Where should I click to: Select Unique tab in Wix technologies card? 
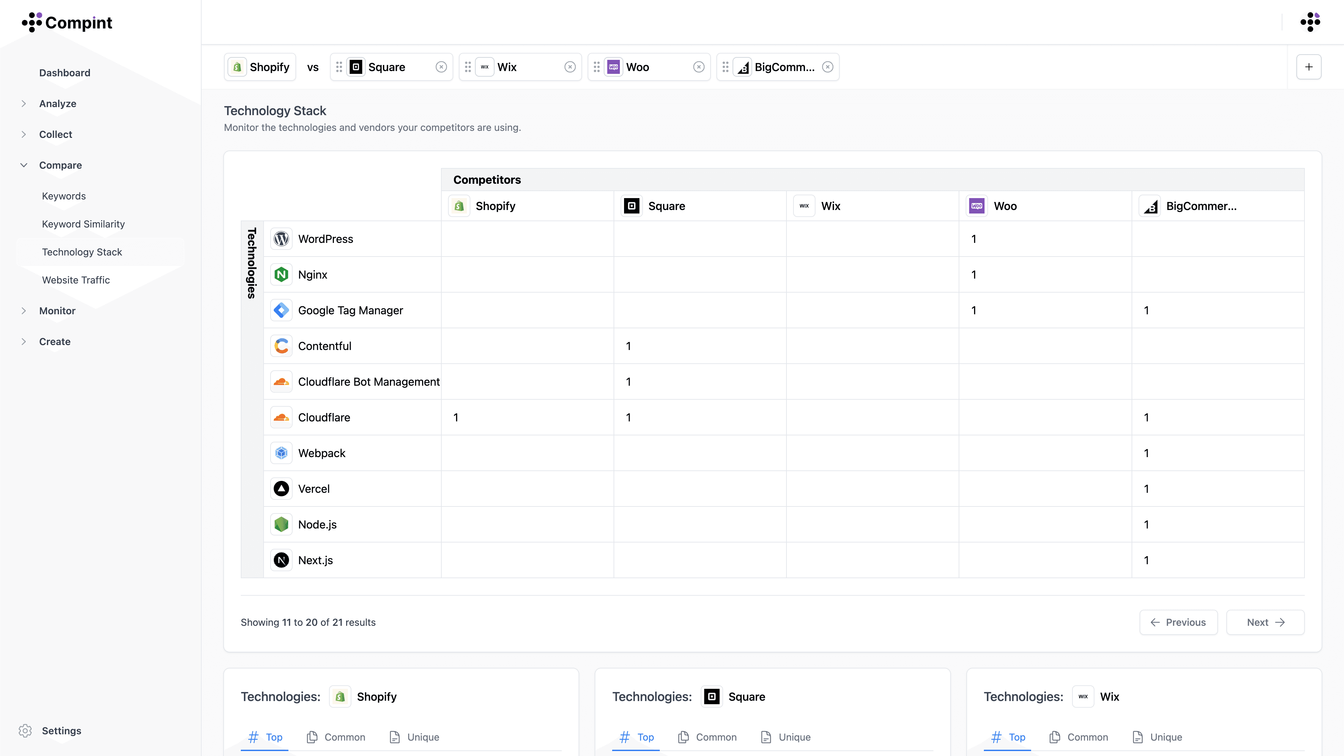click(1157, 737)
